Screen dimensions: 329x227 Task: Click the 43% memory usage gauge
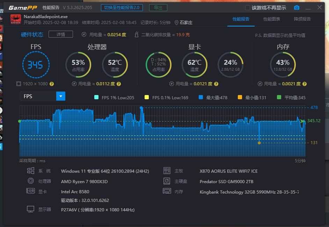point(283,65)
